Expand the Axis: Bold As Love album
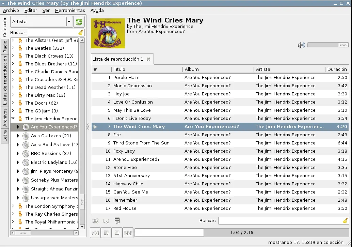352x247 pixels. coord(18,144)
